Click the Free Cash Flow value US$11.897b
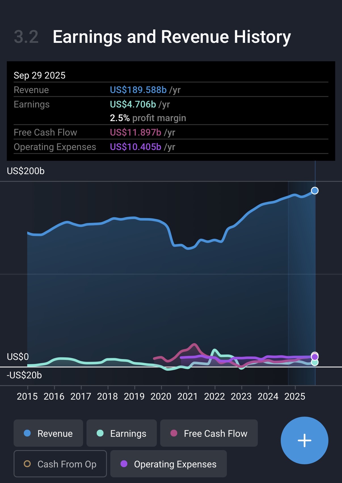The image size is (342, 483). click(x=136, y=132)
